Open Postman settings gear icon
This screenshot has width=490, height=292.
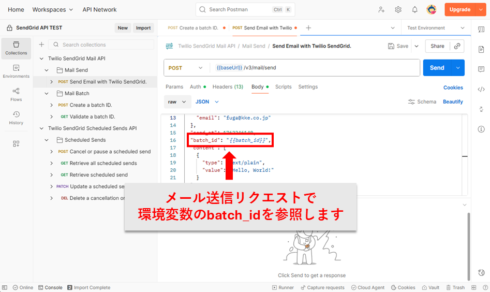pyautogui.click(x=398, y=10)
